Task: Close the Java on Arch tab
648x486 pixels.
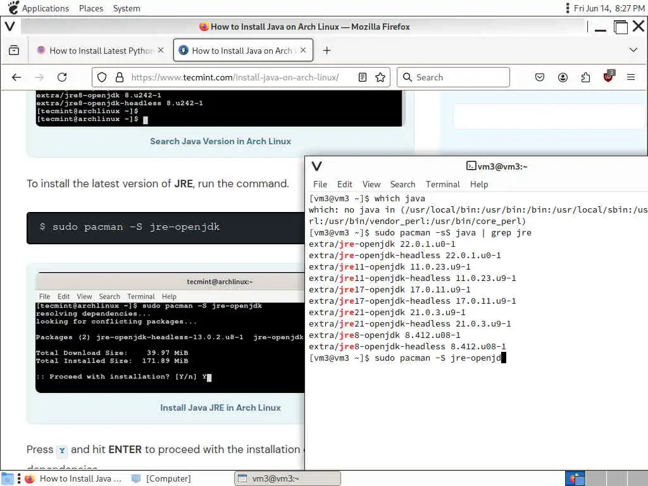Action: [x=303, y=50]
